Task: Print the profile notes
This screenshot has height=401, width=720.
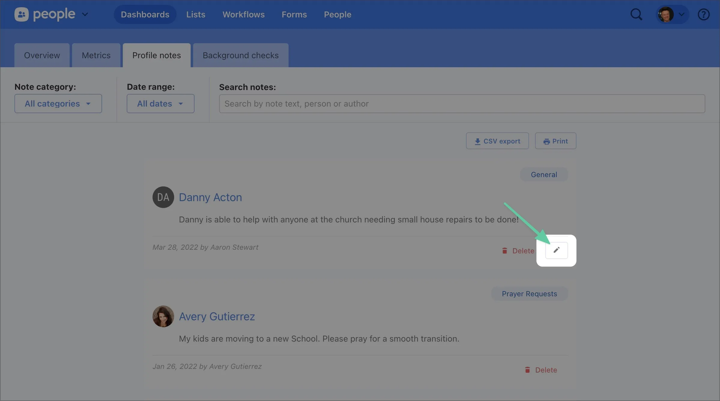Action: coord(555,141)
